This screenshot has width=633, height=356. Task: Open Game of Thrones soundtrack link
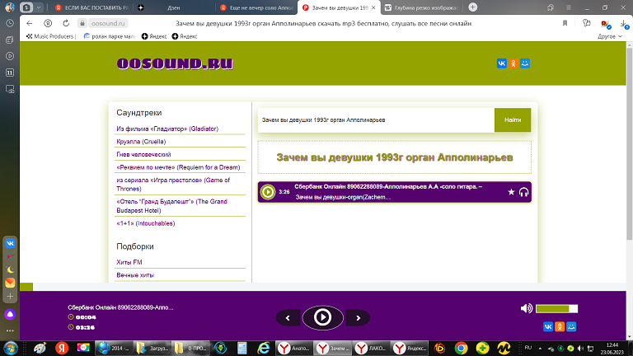point(173,185)
